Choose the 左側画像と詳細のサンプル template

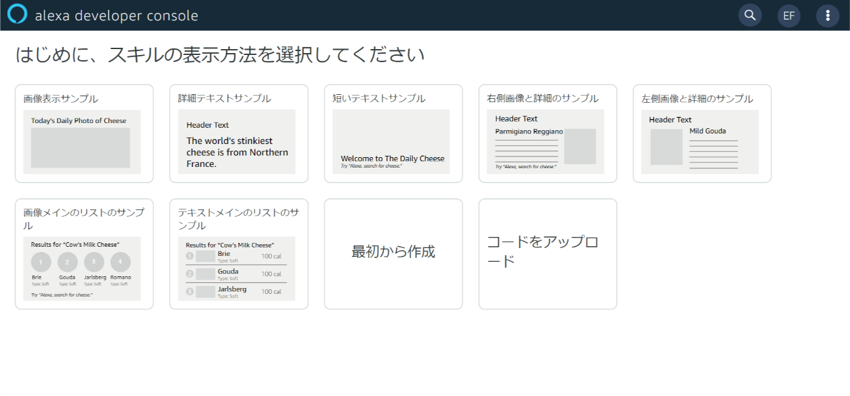[x=701, y=133]
